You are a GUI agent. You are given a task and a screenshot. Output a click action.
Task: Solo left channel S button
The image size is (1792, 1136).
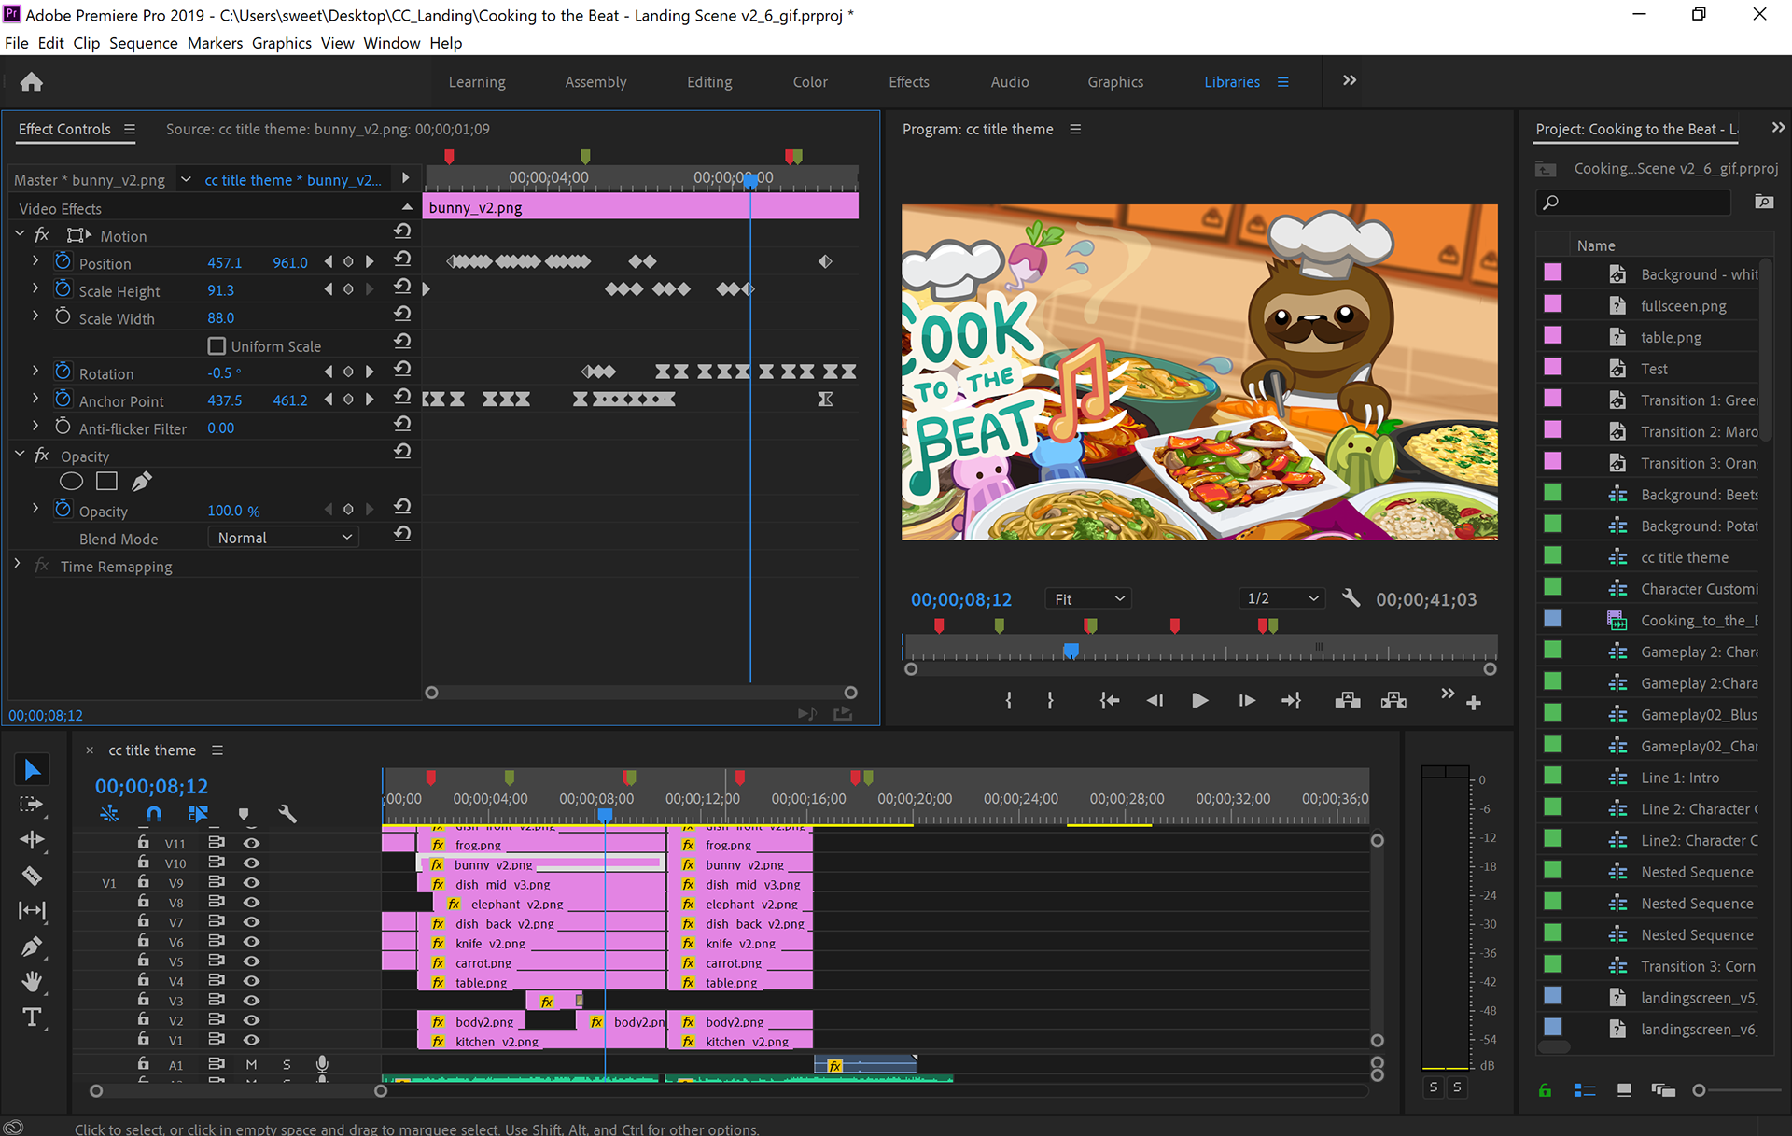(1434, 1087)
